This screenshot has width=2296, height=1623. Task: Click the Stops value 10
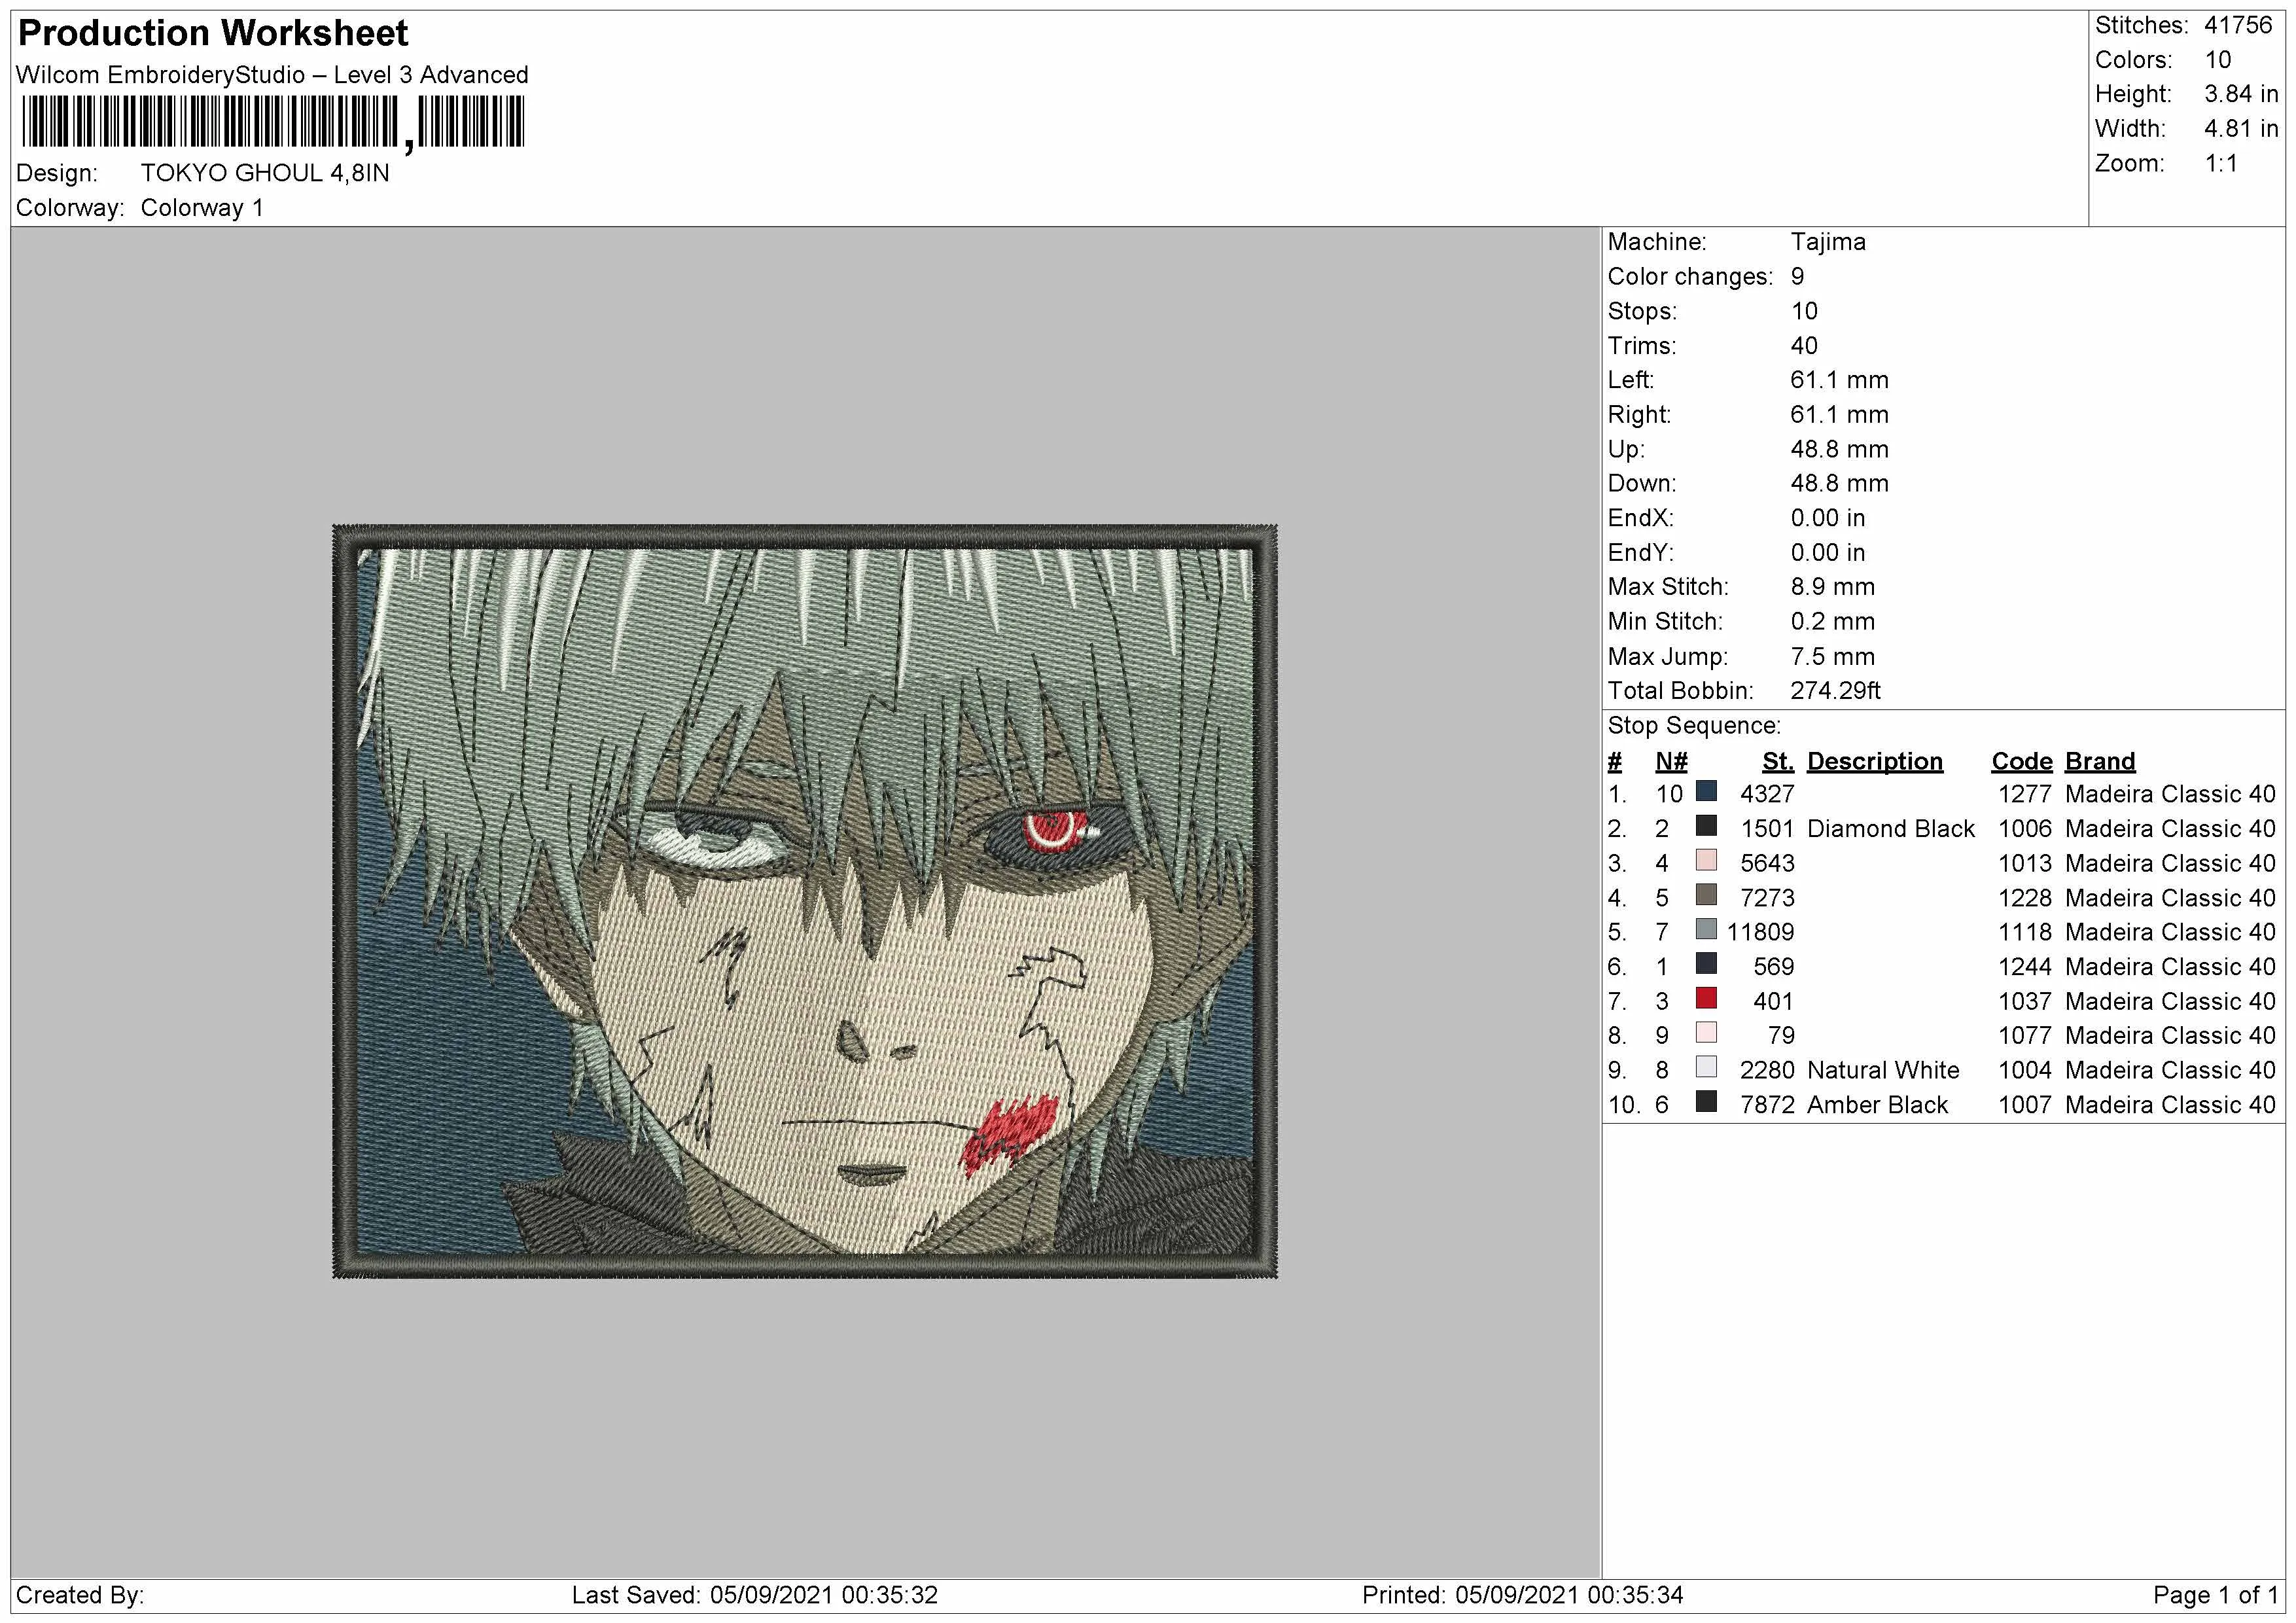pos(1804,311)
